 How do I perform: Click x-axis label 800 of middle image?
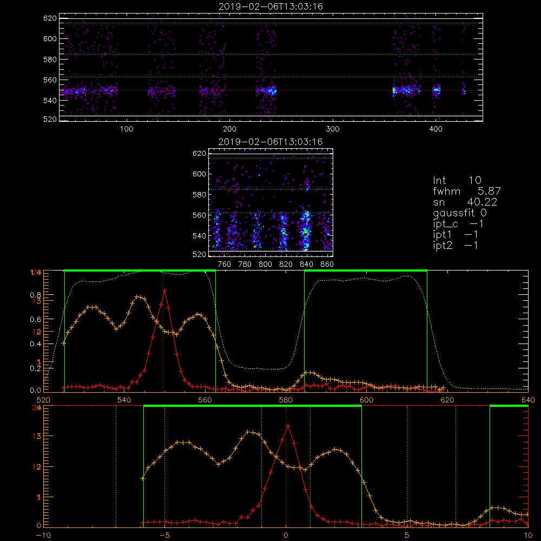(265, 265)
